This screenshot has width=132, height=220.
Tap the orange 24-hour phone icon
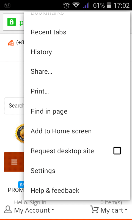click(x=11, y=43)
